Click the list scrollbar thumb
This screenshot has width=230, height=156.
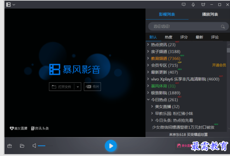point(228,50)
